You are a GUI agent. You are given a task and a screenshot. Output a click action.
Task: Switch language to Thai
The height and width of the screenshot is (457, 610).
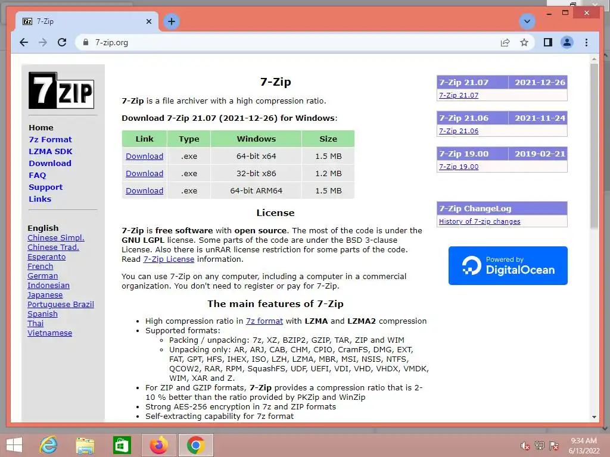[35, 323]
